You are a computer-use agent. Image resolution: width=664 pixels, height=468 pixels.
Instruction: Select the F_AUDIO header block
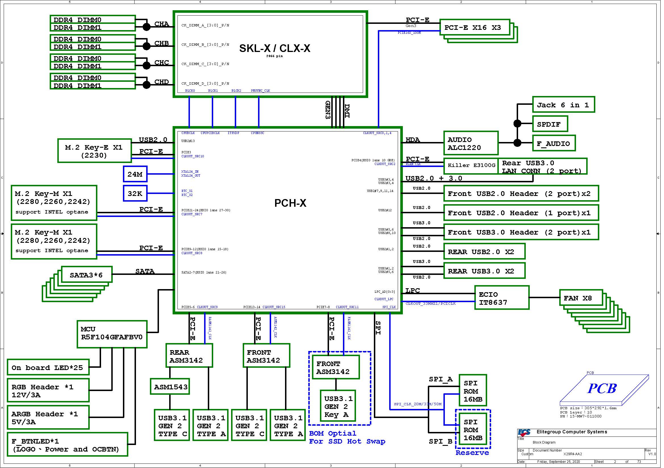pyautogui.click(x=554, y=143)
